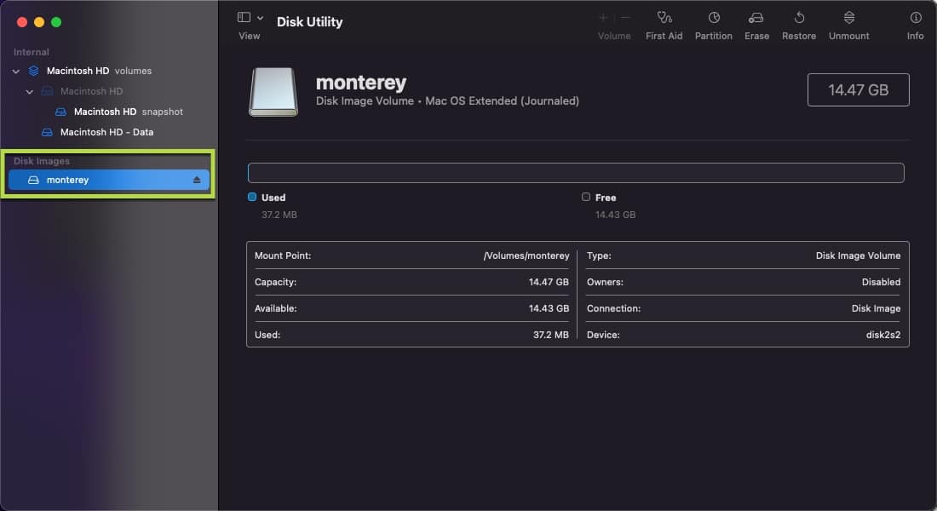Select the monterey disk image row
Viewport: 937px width, 511px height.
(109, 180)
